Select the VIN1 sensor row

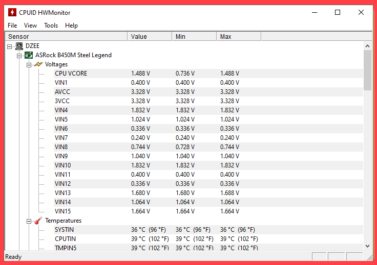(x=208, y=83)
